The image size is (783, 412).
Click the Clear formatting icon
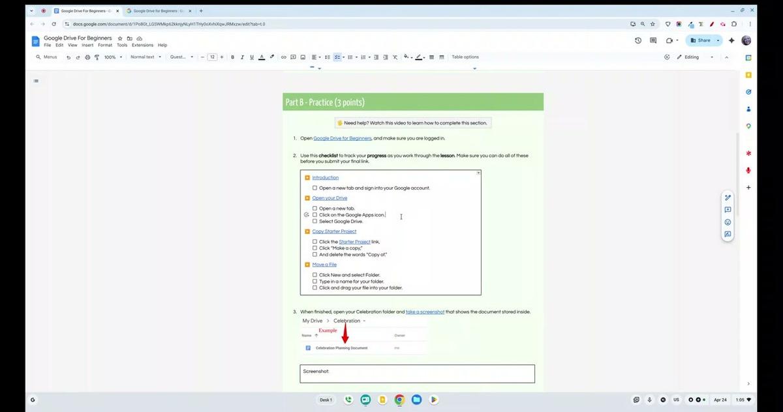(395, 57)
